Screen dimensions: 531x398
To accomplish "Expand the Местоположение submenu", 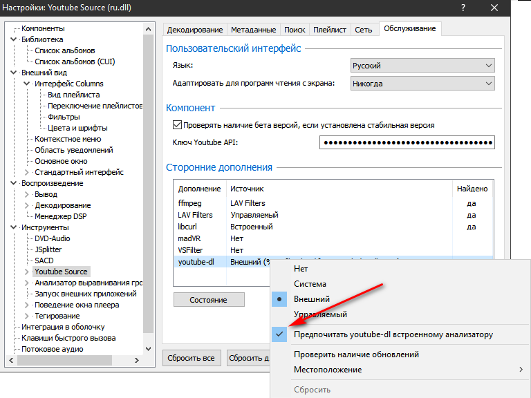I will tap(408, 370).
